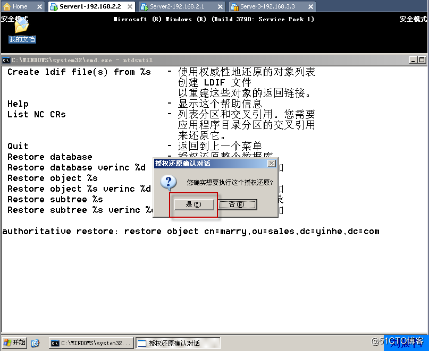The width and height of the screenshot is (429, 351).
Task: Open the 开始 Start menu
Action: (x=14, y=343)
